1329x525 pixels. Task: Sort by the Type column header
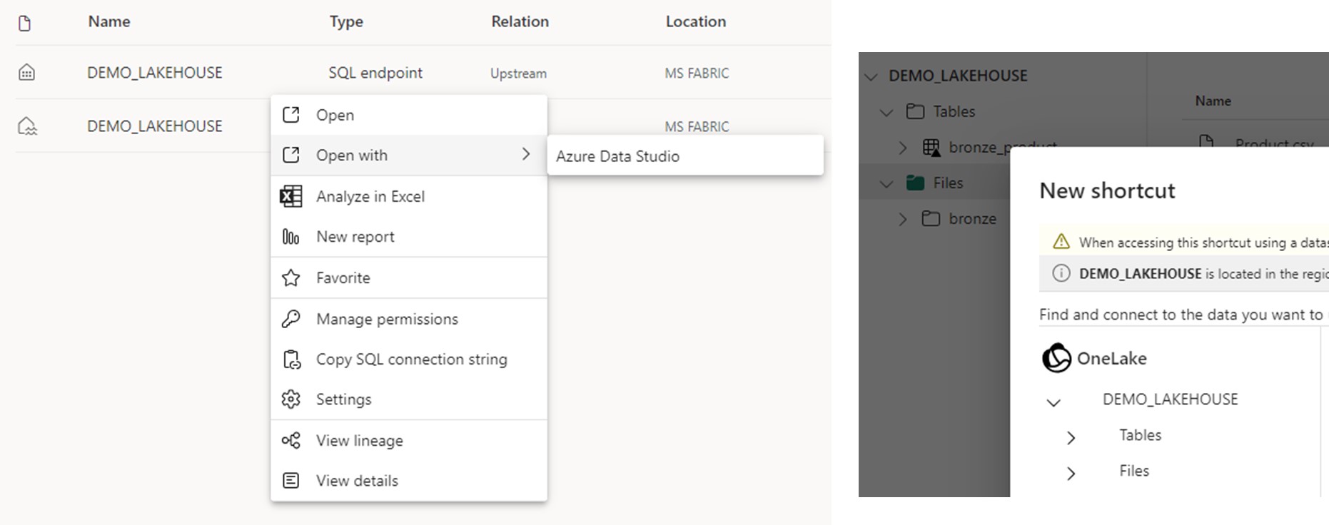click(x=346, y=22)
